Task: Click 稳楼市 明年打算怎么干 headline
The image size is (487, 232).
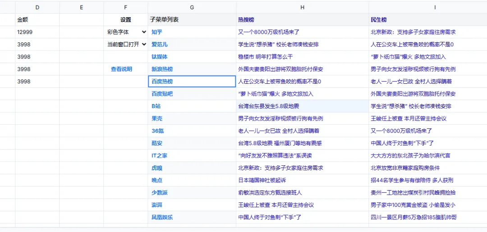Action: click(x=265, y=57)
